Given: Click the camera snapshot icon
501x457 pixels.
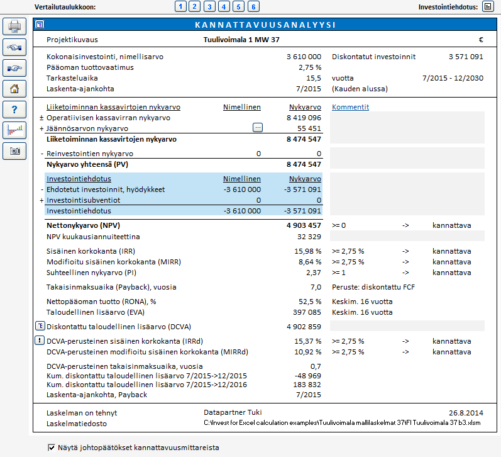Looking at the screenshot, I should point(14,151).
